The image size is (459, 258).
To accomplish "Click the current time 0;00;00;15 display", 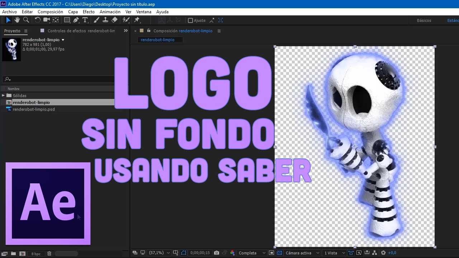I will click(200, 253).
